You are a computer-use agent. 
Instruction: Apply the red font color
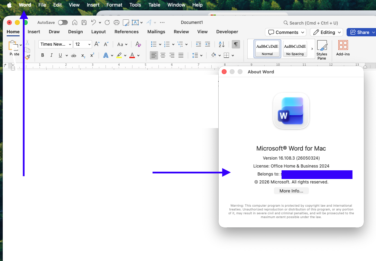point(132,55)
